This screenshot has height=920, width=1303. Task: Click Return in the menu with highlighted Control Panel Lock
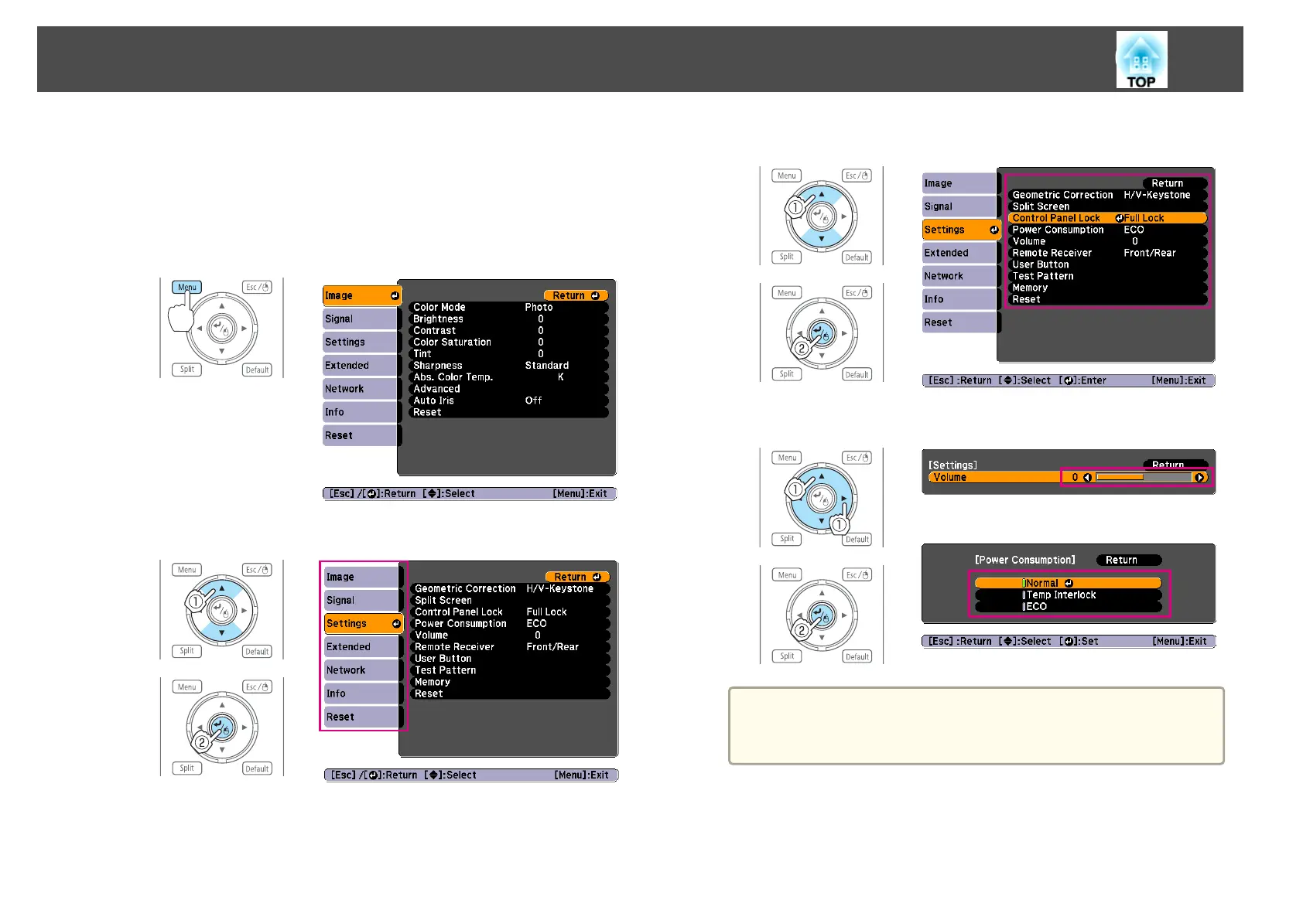pos(1175,184)
